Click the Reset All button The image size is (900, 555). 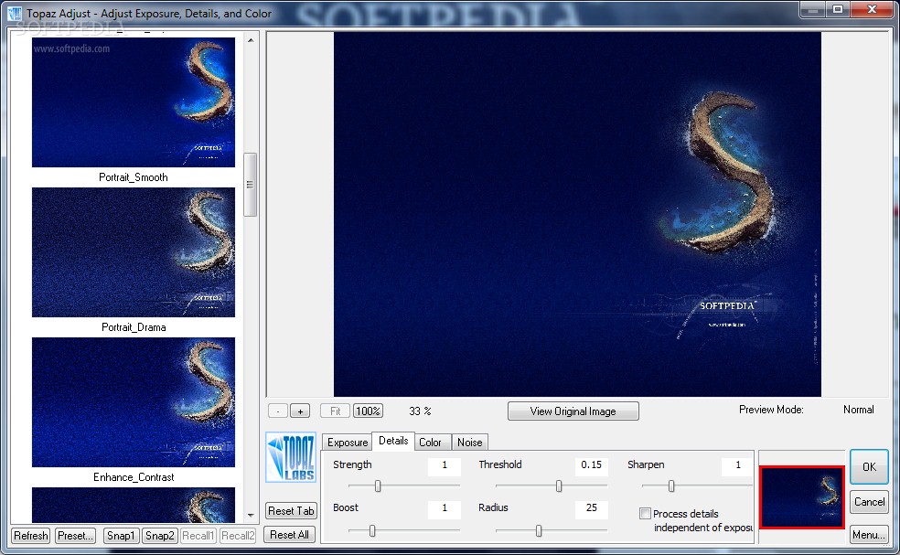point(289,534)
